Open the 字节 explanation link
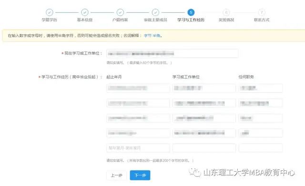The width and height of the screenshot is (305, 186). (x=147, y=36)
